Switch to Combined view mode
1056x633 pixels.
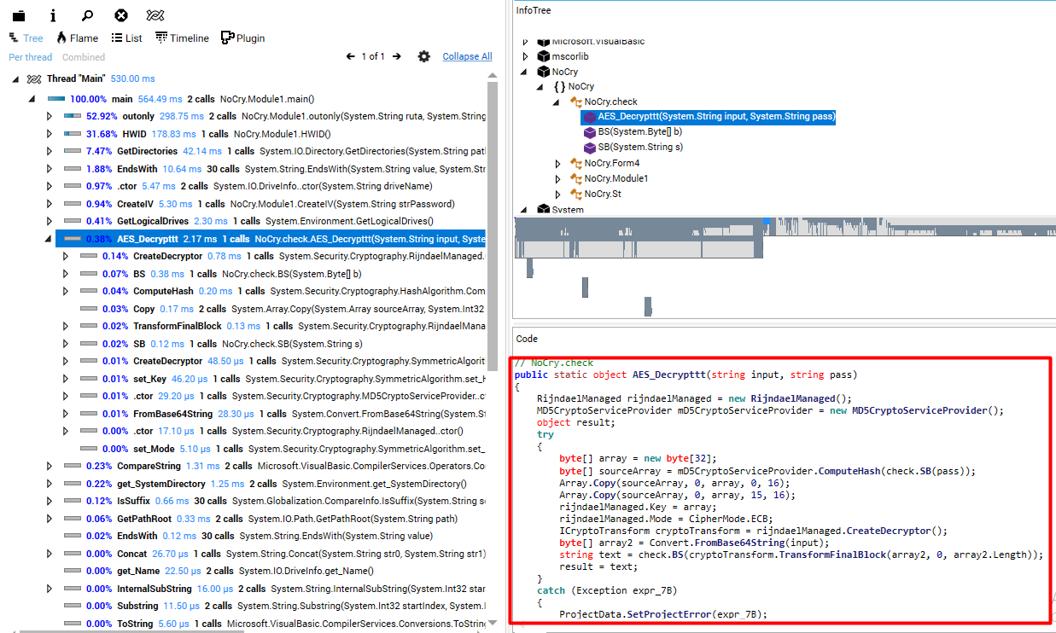click(84, 57)
